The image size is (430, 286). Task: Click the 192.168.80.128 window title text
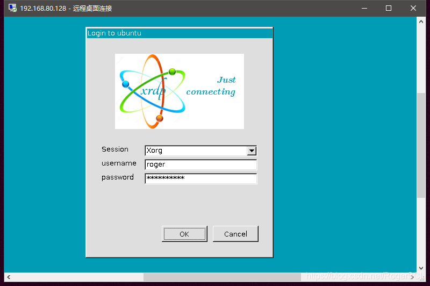point(66,8)
